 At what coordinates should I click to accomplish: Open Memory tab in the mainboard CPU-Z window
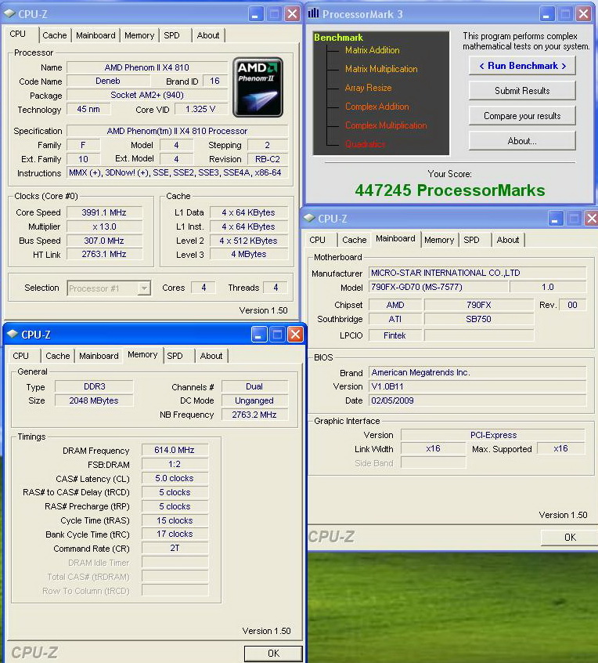click(x=439, y=240)
